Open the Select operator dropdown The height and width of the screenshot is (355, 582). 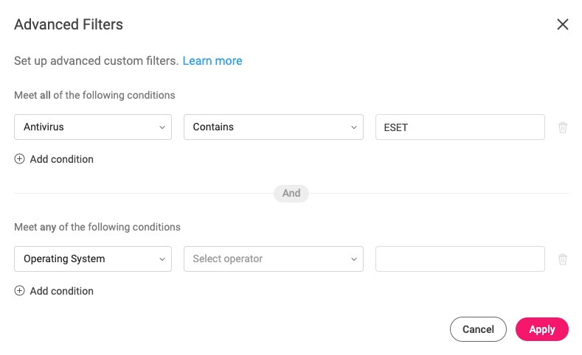coord(274,259)
